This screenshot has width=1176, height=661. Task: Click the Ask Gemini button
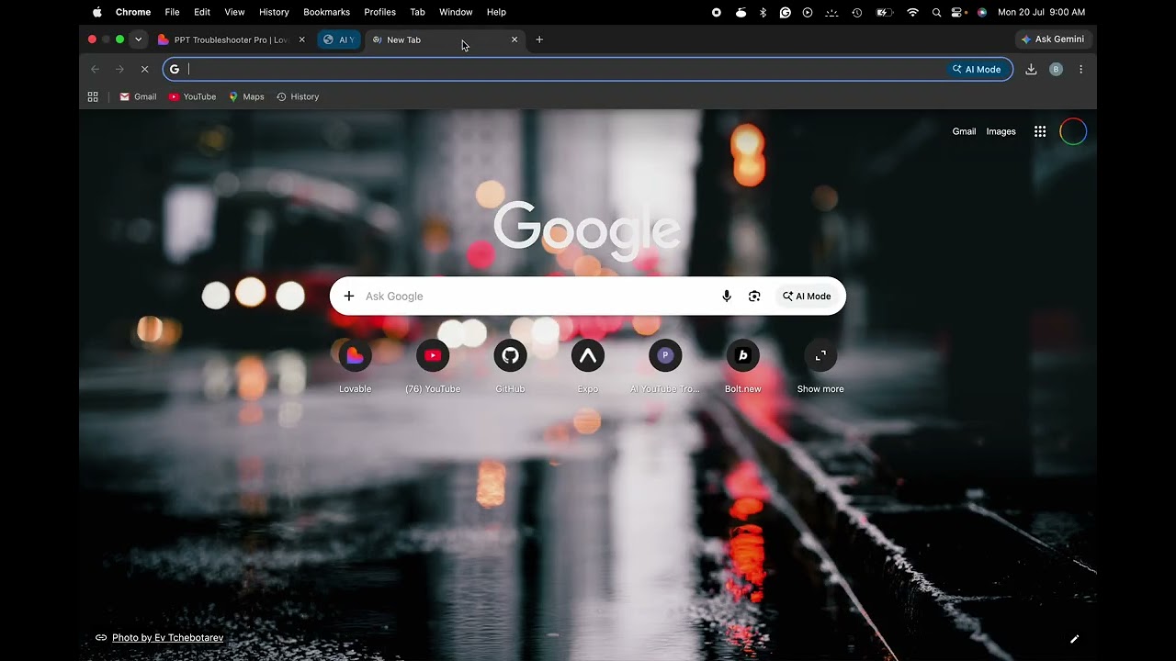click(1052, 39)
